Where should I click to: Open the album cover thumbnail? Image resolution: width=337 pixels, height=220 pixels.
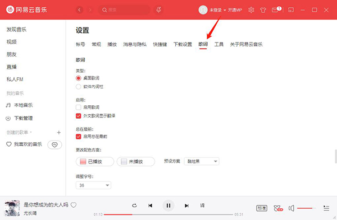point(12,208)
